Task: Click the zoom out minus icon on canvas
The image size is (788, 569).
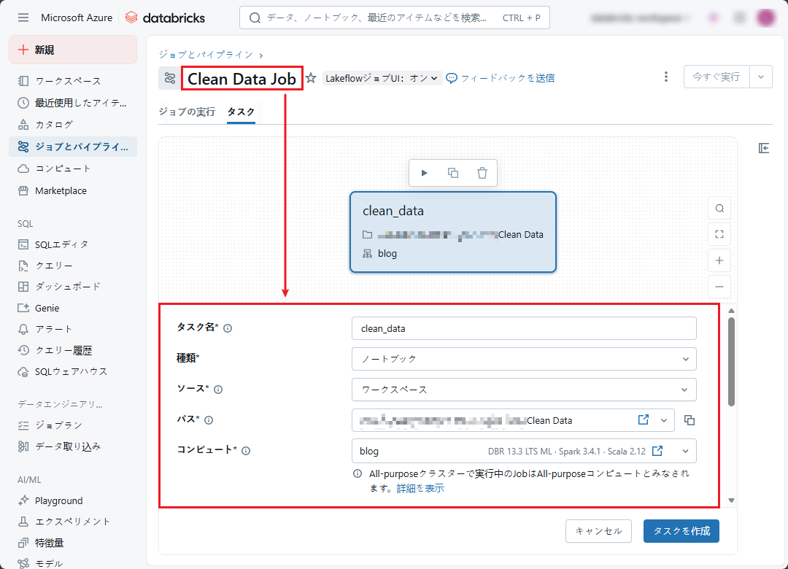Action: pyautogui.click(x=719, y=287)
